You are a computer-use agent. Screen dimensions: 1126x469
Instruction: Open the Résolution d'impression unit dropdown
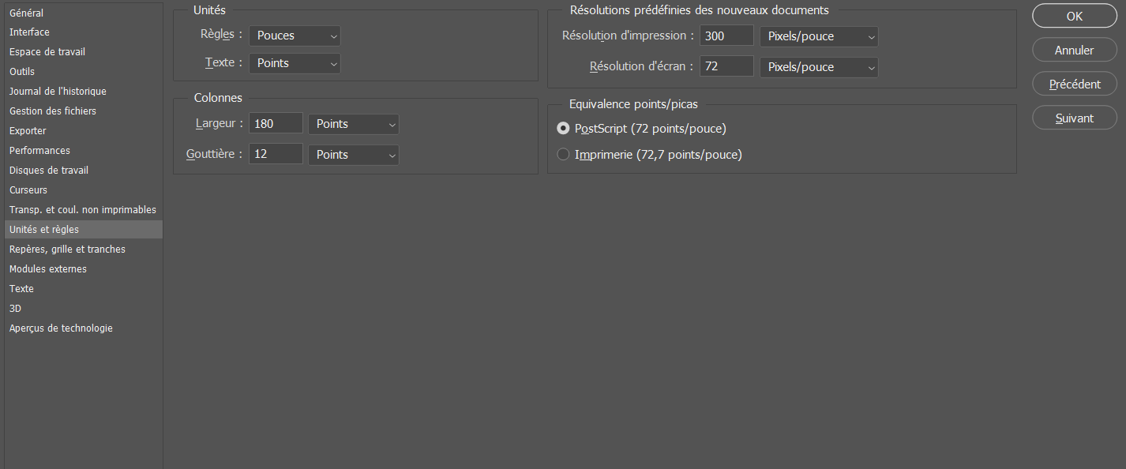coord(818,36)
